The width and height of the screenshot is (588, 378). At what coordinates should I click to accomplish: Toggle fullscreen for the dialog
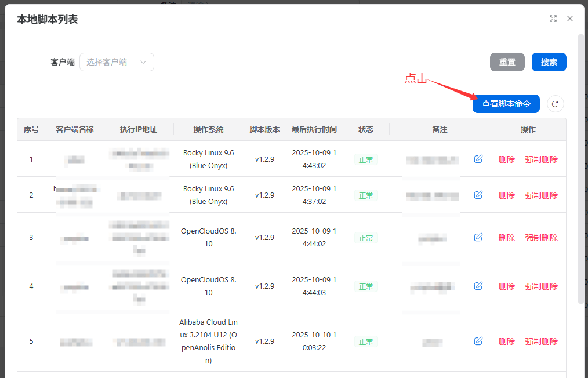tap(553, 19)
